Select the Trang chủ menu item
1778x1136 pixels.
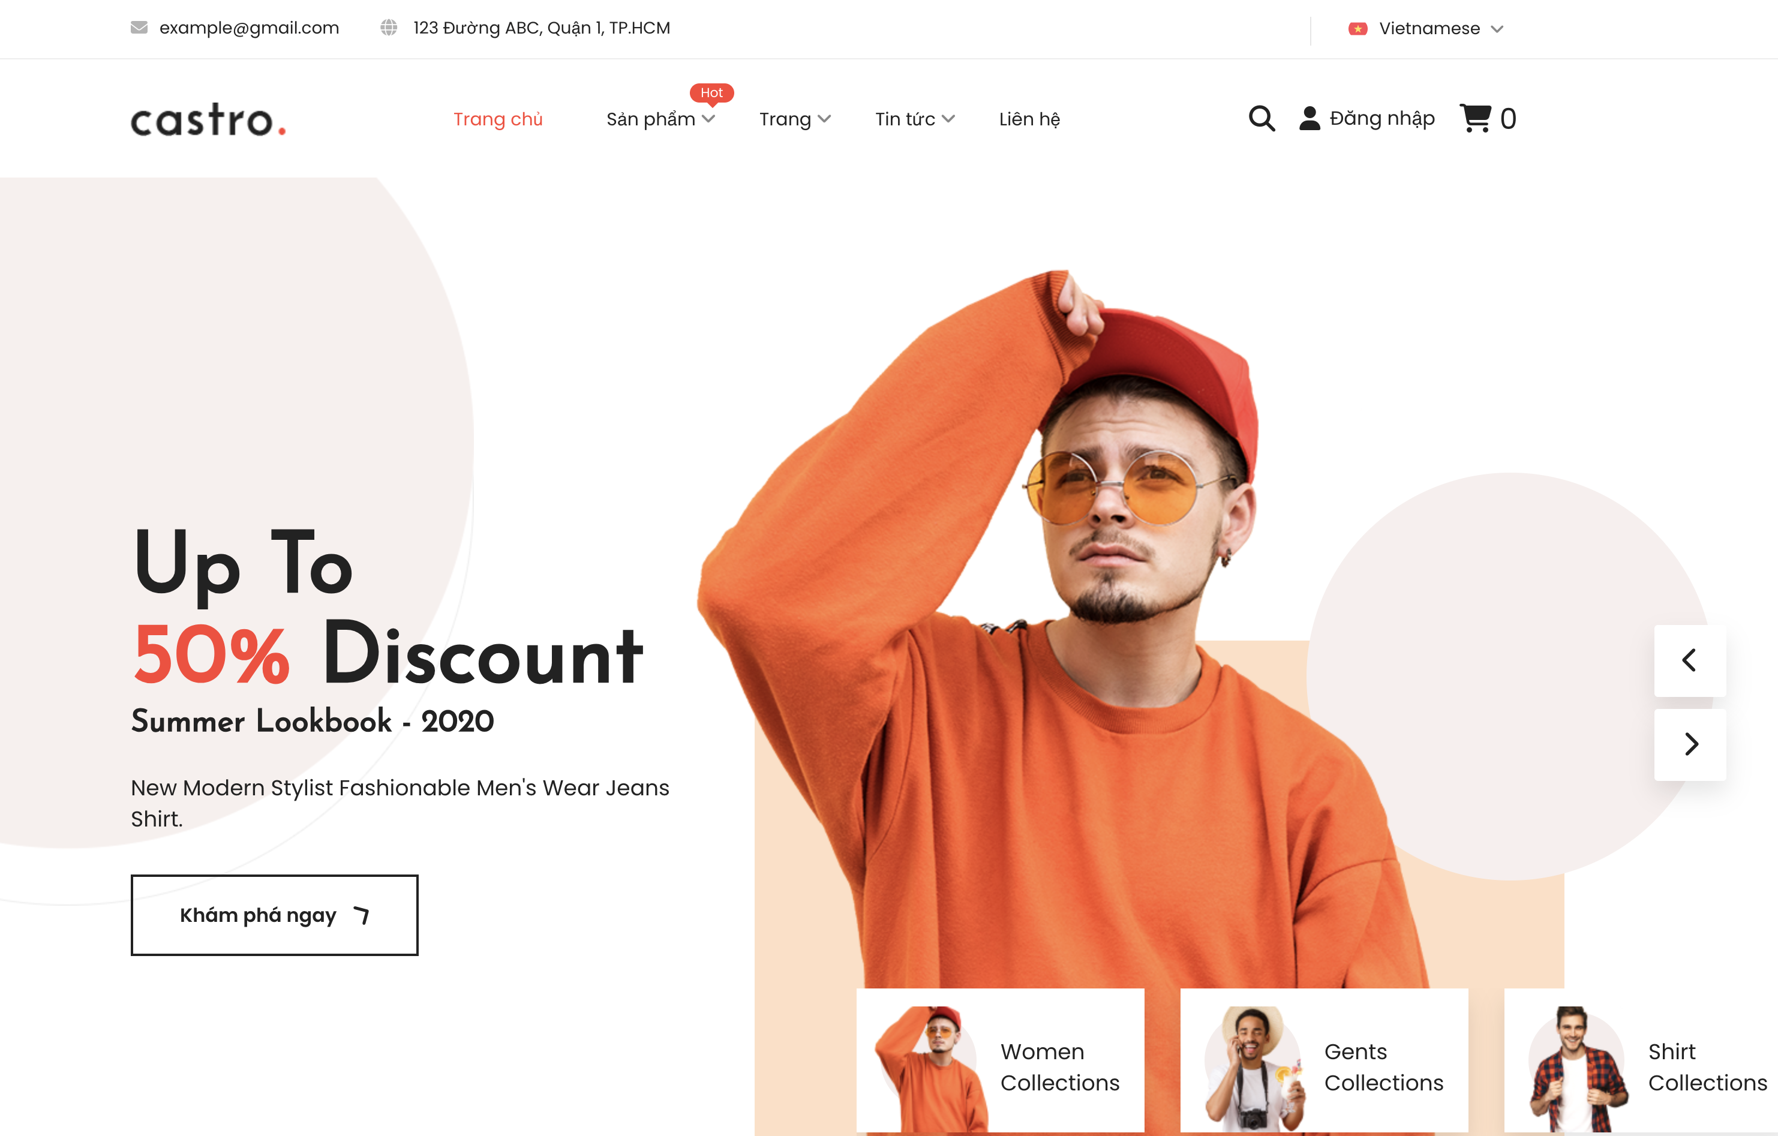pyautogui.click(x=498, y=119)
